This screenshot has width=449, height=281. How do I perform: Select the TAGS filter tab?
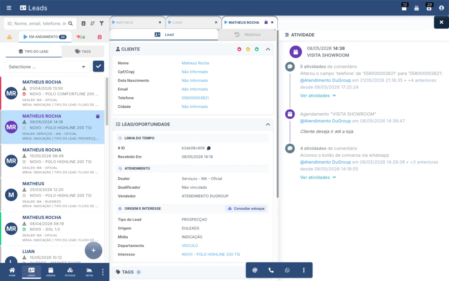[x=83, y=51]
